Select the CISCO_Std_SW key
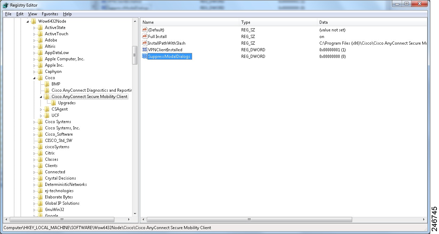Screen dimensions: 439x234 click(59, 141)
